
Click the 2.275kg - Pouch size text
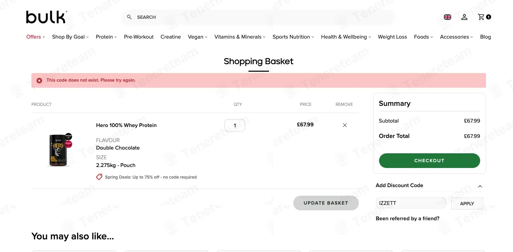pos(116,165)
